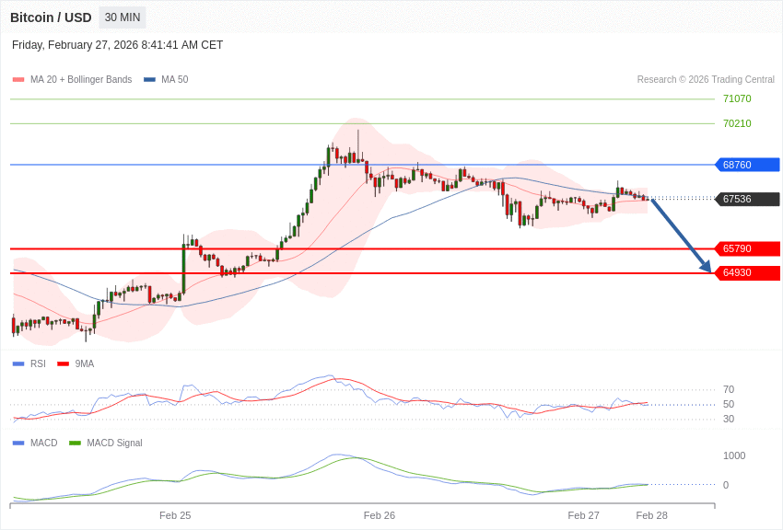
Task: Click the 30 MIN timeframe badge
Action: (123, 17)
